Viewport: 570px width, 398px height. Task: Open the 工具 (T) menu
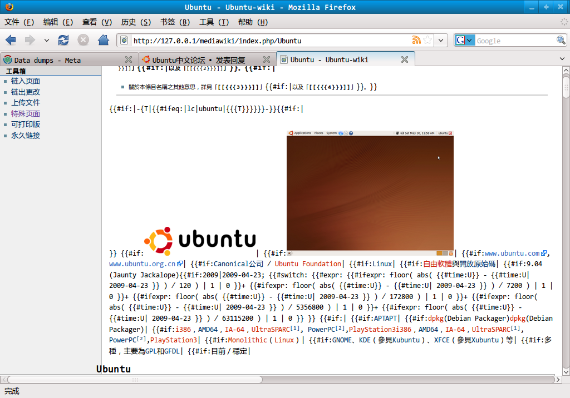(214, 22)
